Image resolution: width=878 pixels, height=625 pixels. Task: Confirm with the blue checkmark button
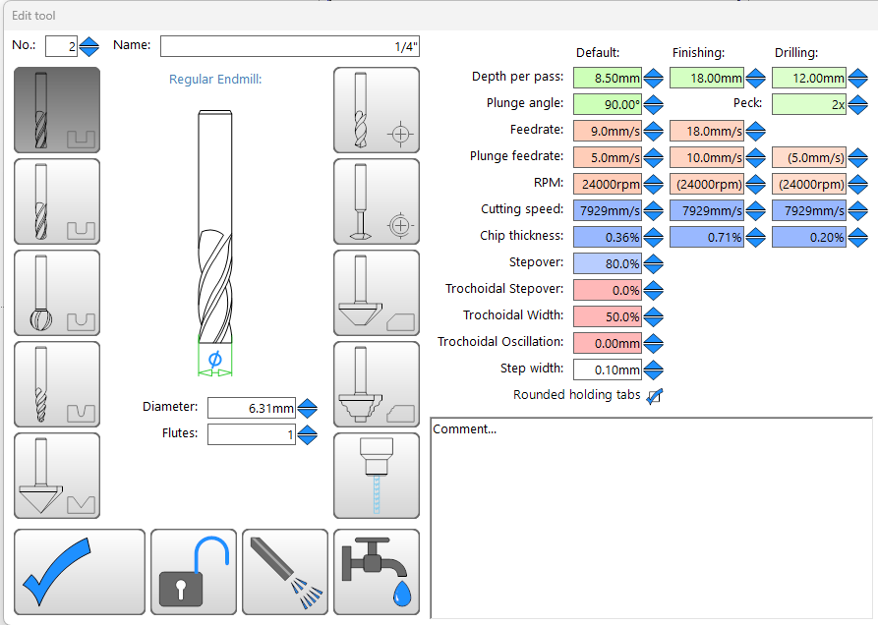click(79, 572)
